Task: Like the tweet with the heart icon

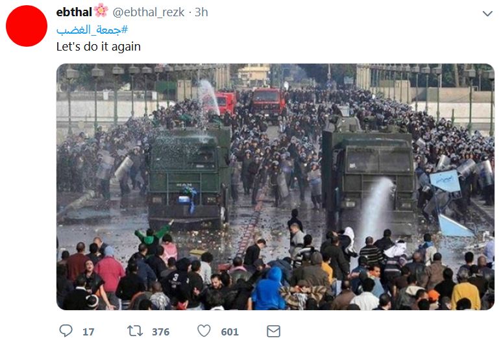Action: (204, 331)
